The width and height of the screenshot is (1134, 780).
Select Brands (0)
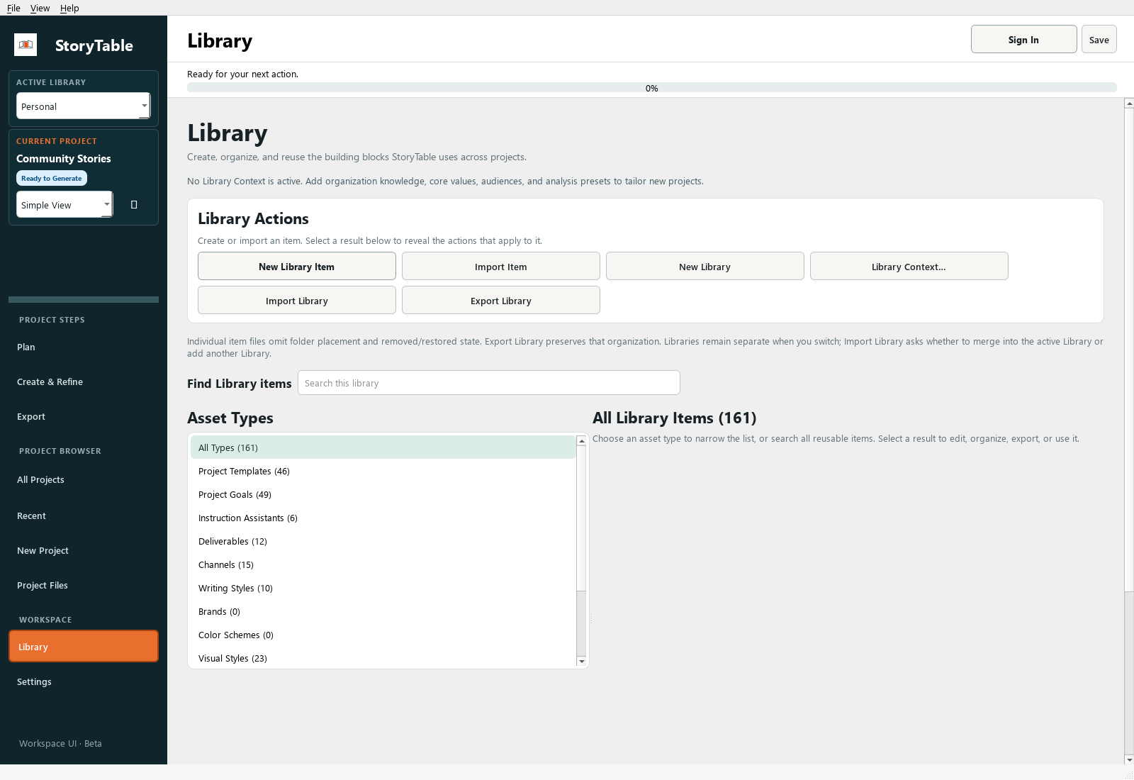383,611
